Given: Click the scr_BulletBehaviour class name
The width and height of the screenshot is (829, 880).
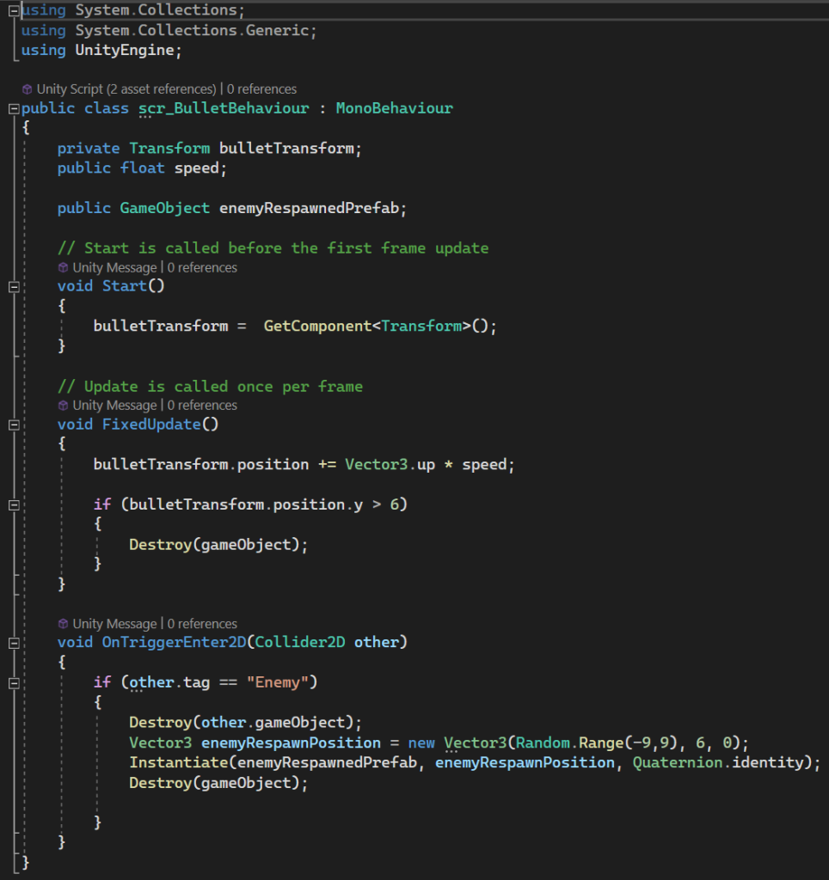Looking at the screenshot, I should [x=223, y=108].
